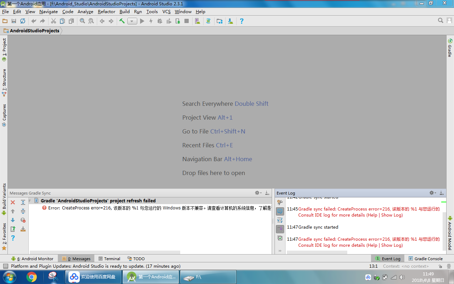Open the Build menu
This screenshot has width=454, height=284.
pos(124,12)
